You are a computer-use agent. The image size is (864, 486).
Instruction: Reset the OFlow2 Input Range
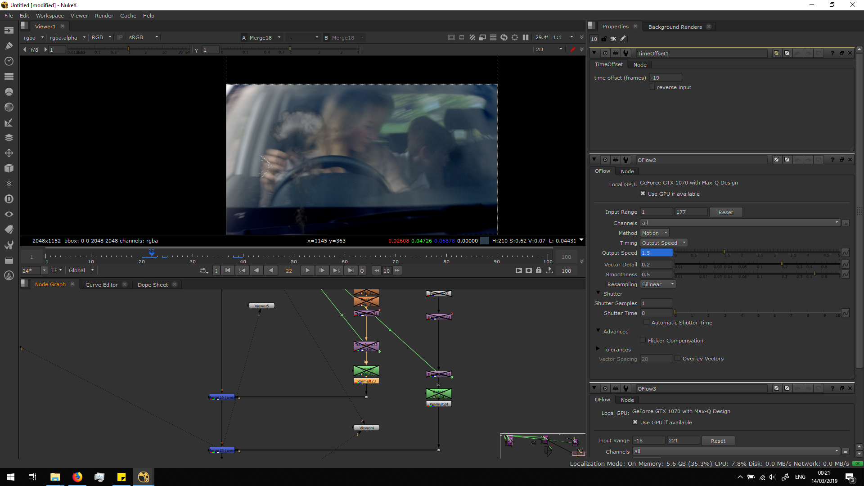point(725,212)
